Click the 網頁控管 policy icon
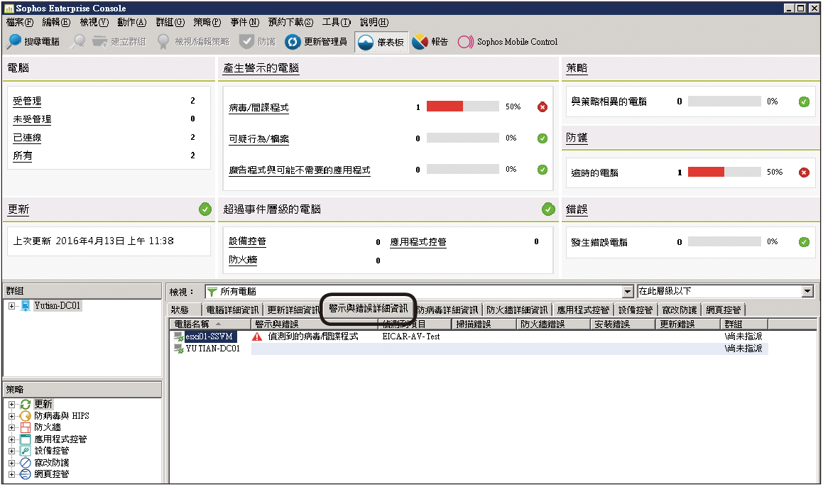The height and width of the screenshot is (487, 823). click(25, 474)
